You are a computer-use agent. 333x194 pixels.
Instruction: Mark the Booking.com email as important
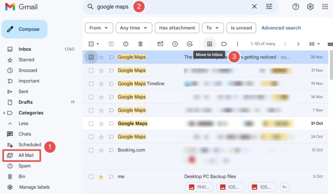(x=111, y=150)
